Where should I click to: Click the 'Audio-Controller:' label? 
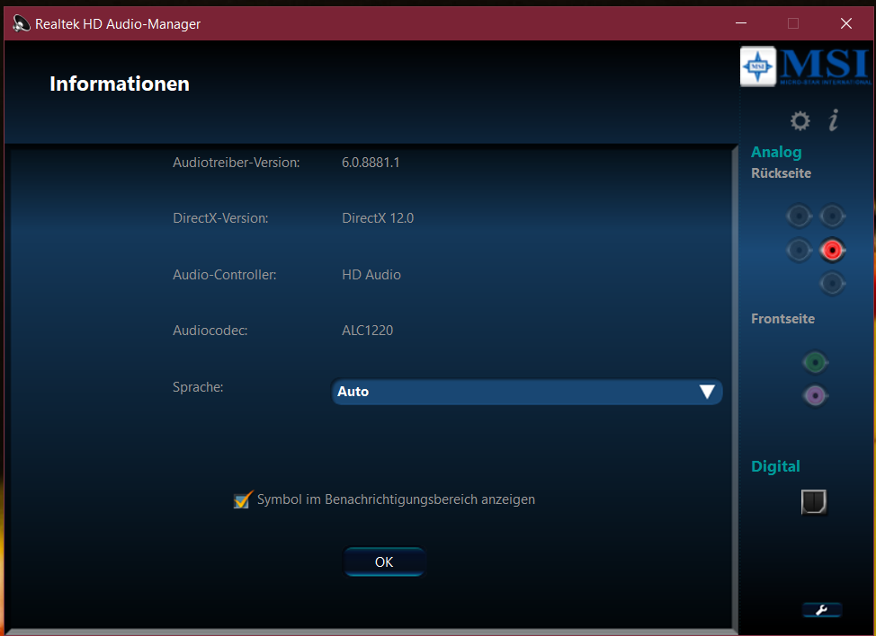[x=225, y=275]
